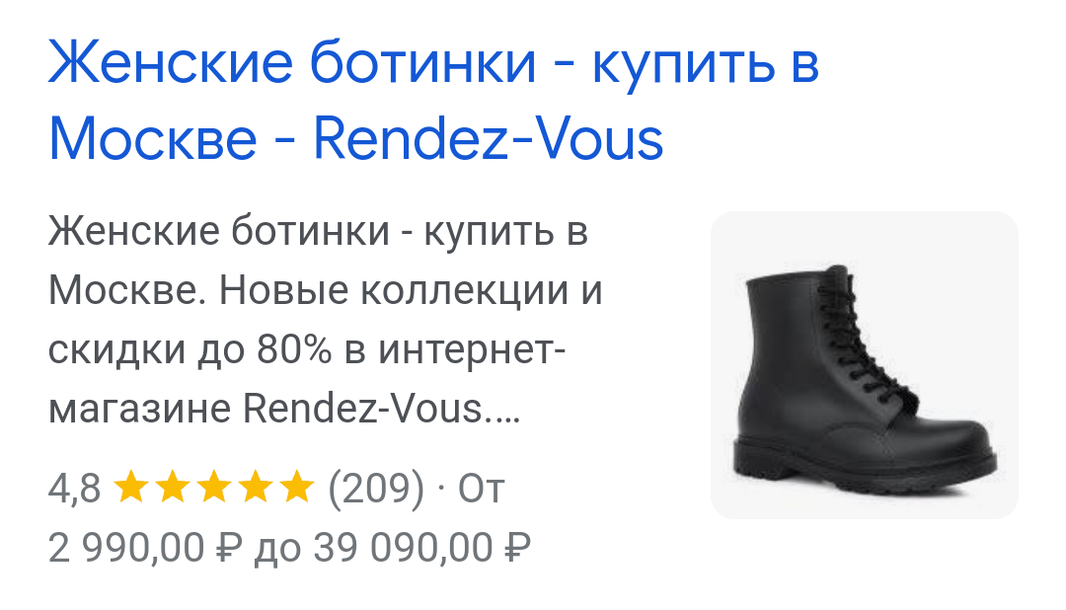This screenshot has width=1066, height=610.
Task: Open the black boot product thumbnail
Action: click(864, 365)
